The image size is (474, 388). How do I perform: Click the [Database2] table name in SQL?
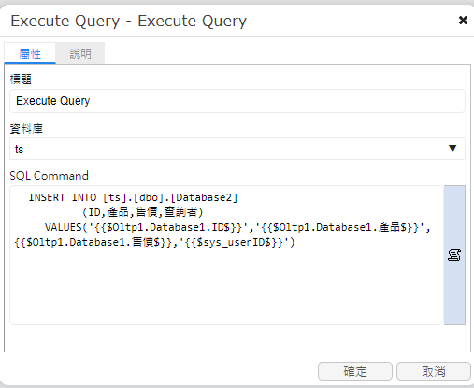coord(204,197)
